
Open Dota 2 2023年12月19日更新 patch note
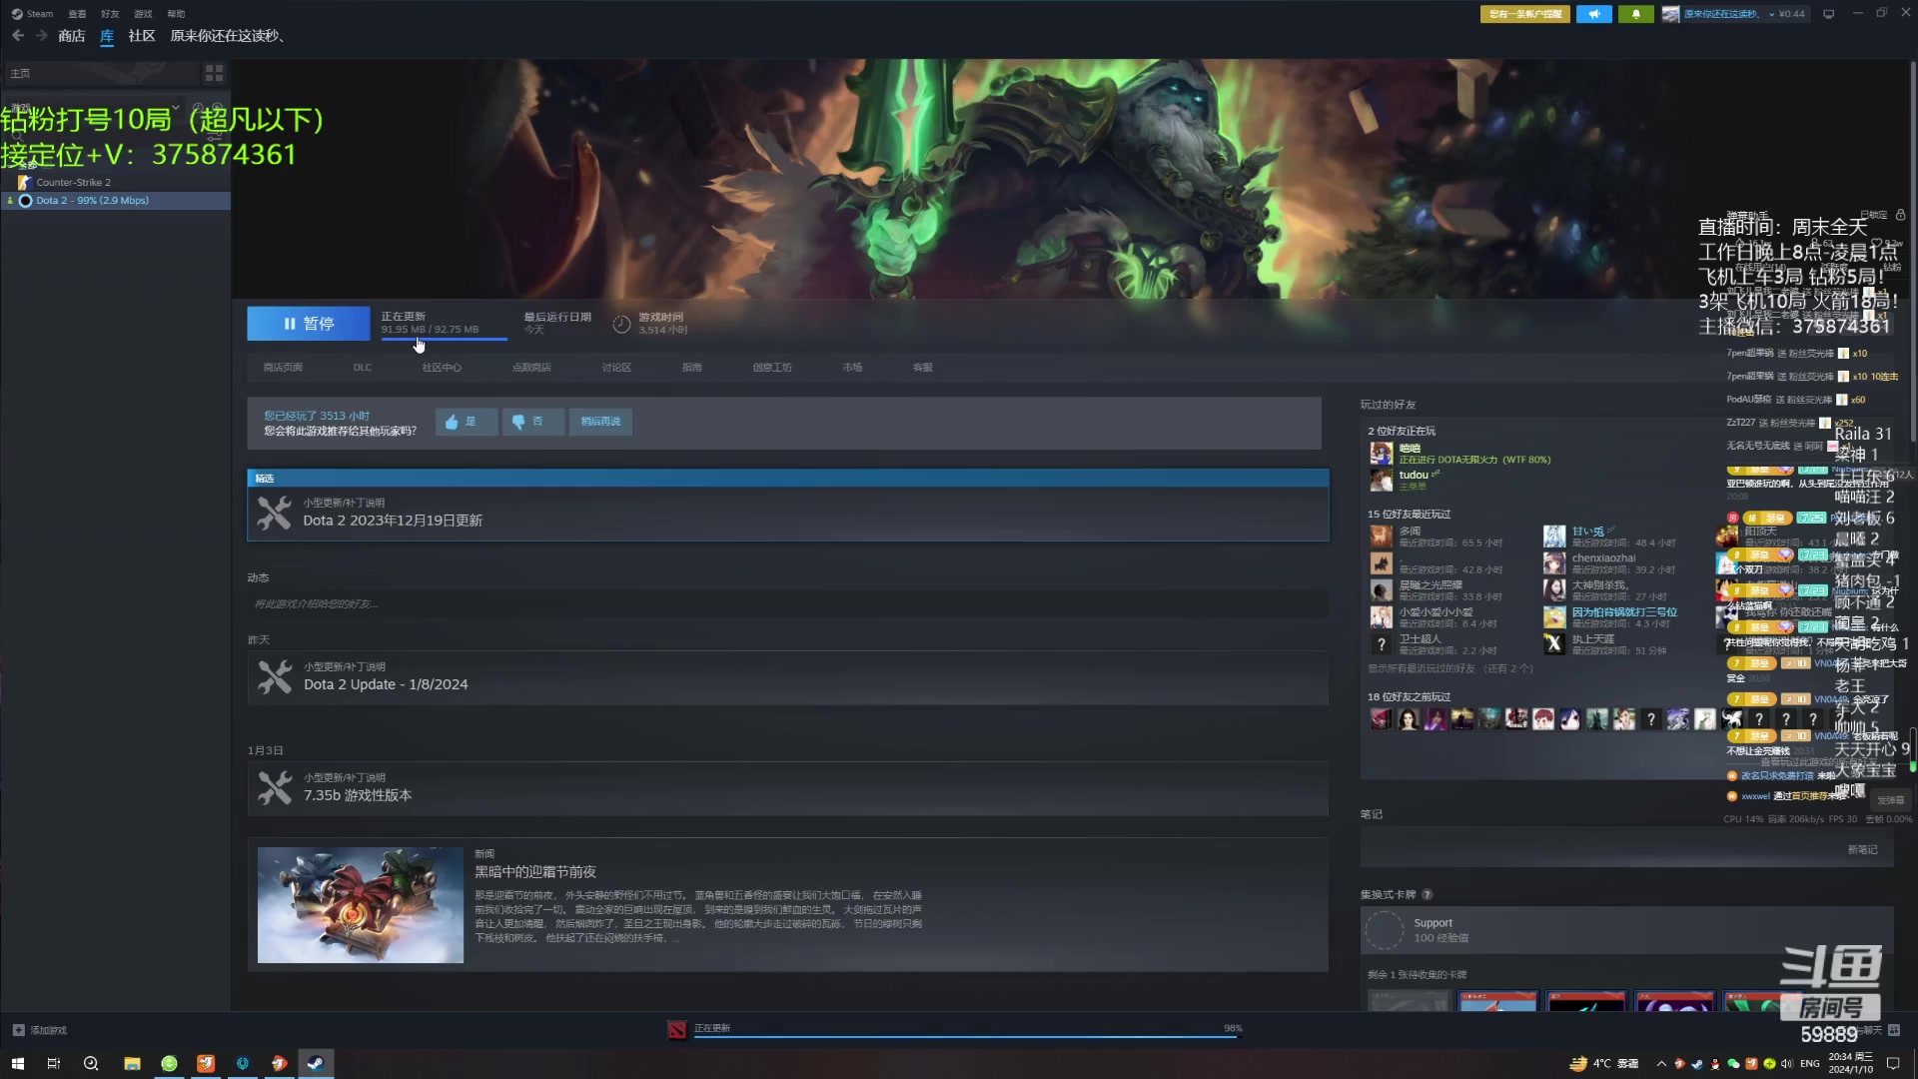(x=788, y=513)
